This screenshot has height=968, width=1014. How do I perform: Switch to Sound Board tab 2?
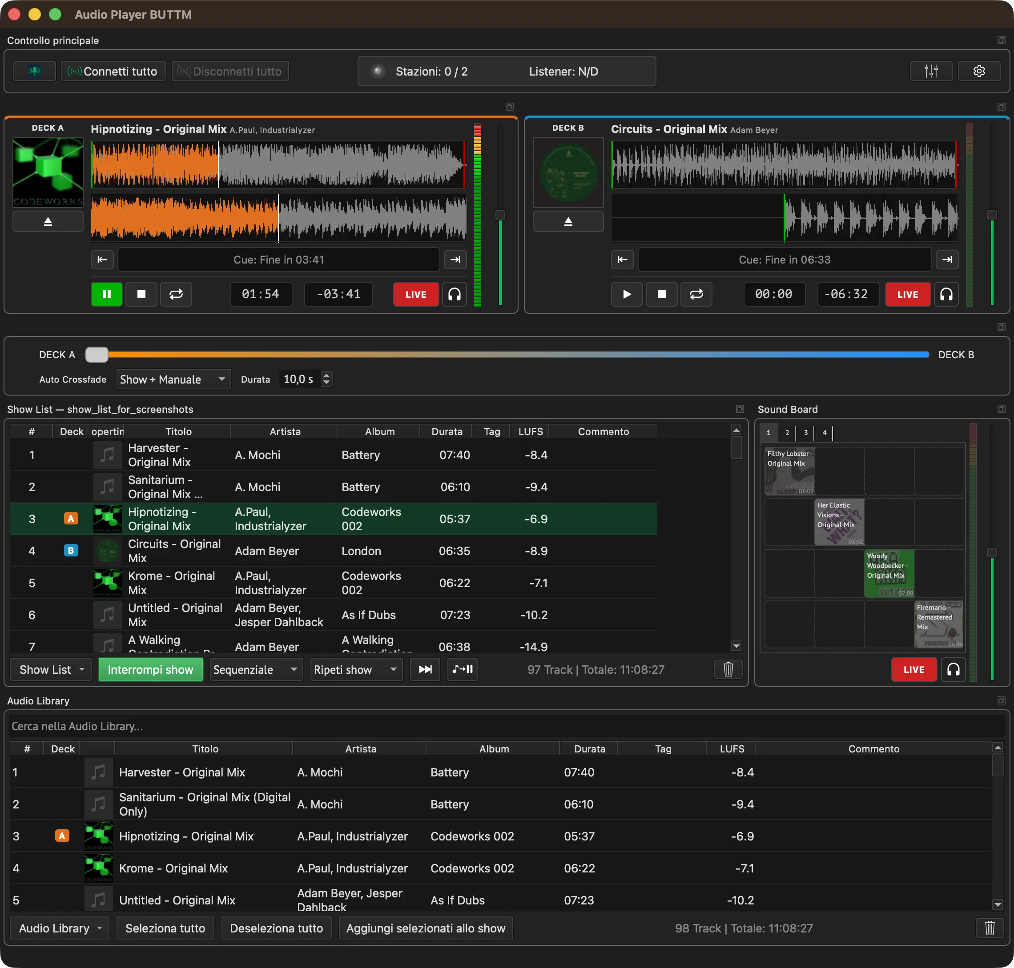tap(787, 432)
